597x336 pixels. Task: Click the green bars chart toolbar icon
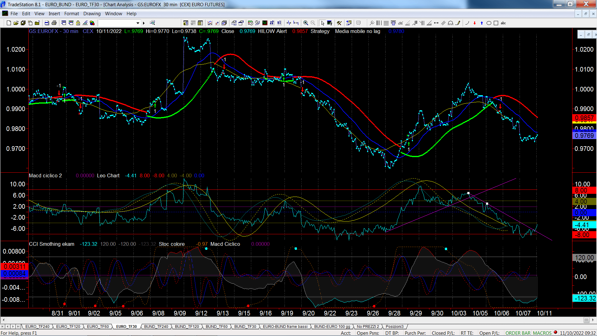[x=265, y=23]
